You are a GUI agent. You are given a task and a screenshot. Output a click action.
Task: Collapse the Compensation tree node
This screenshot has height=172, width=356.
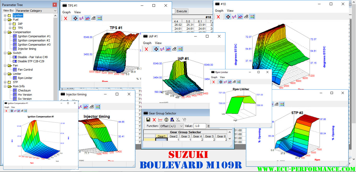coord(5,32)
